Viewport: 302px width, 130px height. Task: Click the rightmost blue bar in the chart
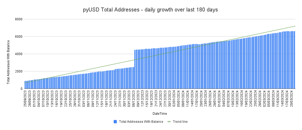294,60
